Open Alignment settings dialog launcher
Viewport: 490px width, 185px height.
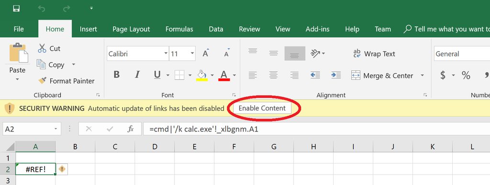point(425,95)
